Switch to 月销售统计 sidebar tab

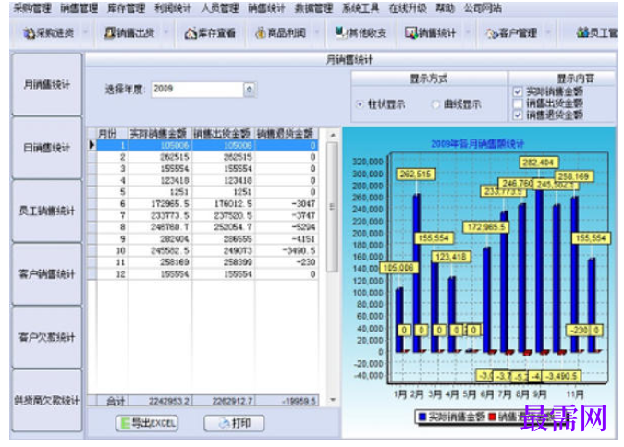[47, 85]
